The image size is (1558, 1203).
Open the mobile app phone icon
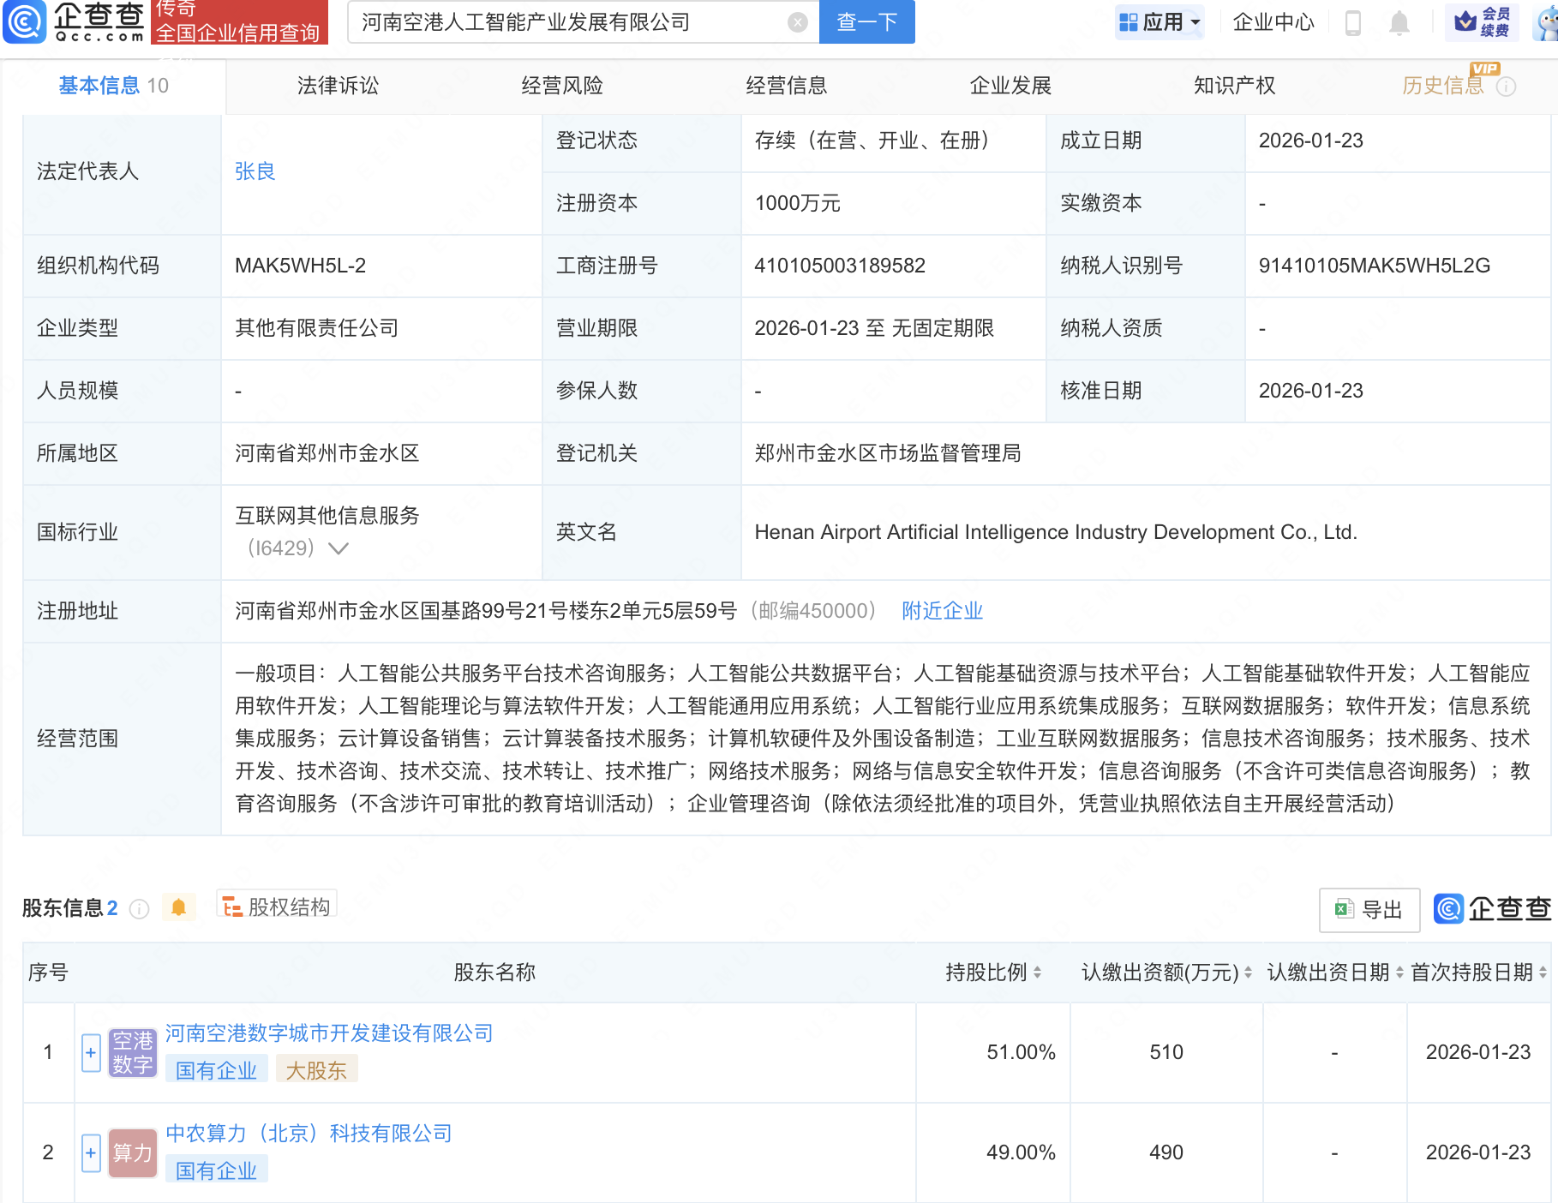tap(1353, 22)
